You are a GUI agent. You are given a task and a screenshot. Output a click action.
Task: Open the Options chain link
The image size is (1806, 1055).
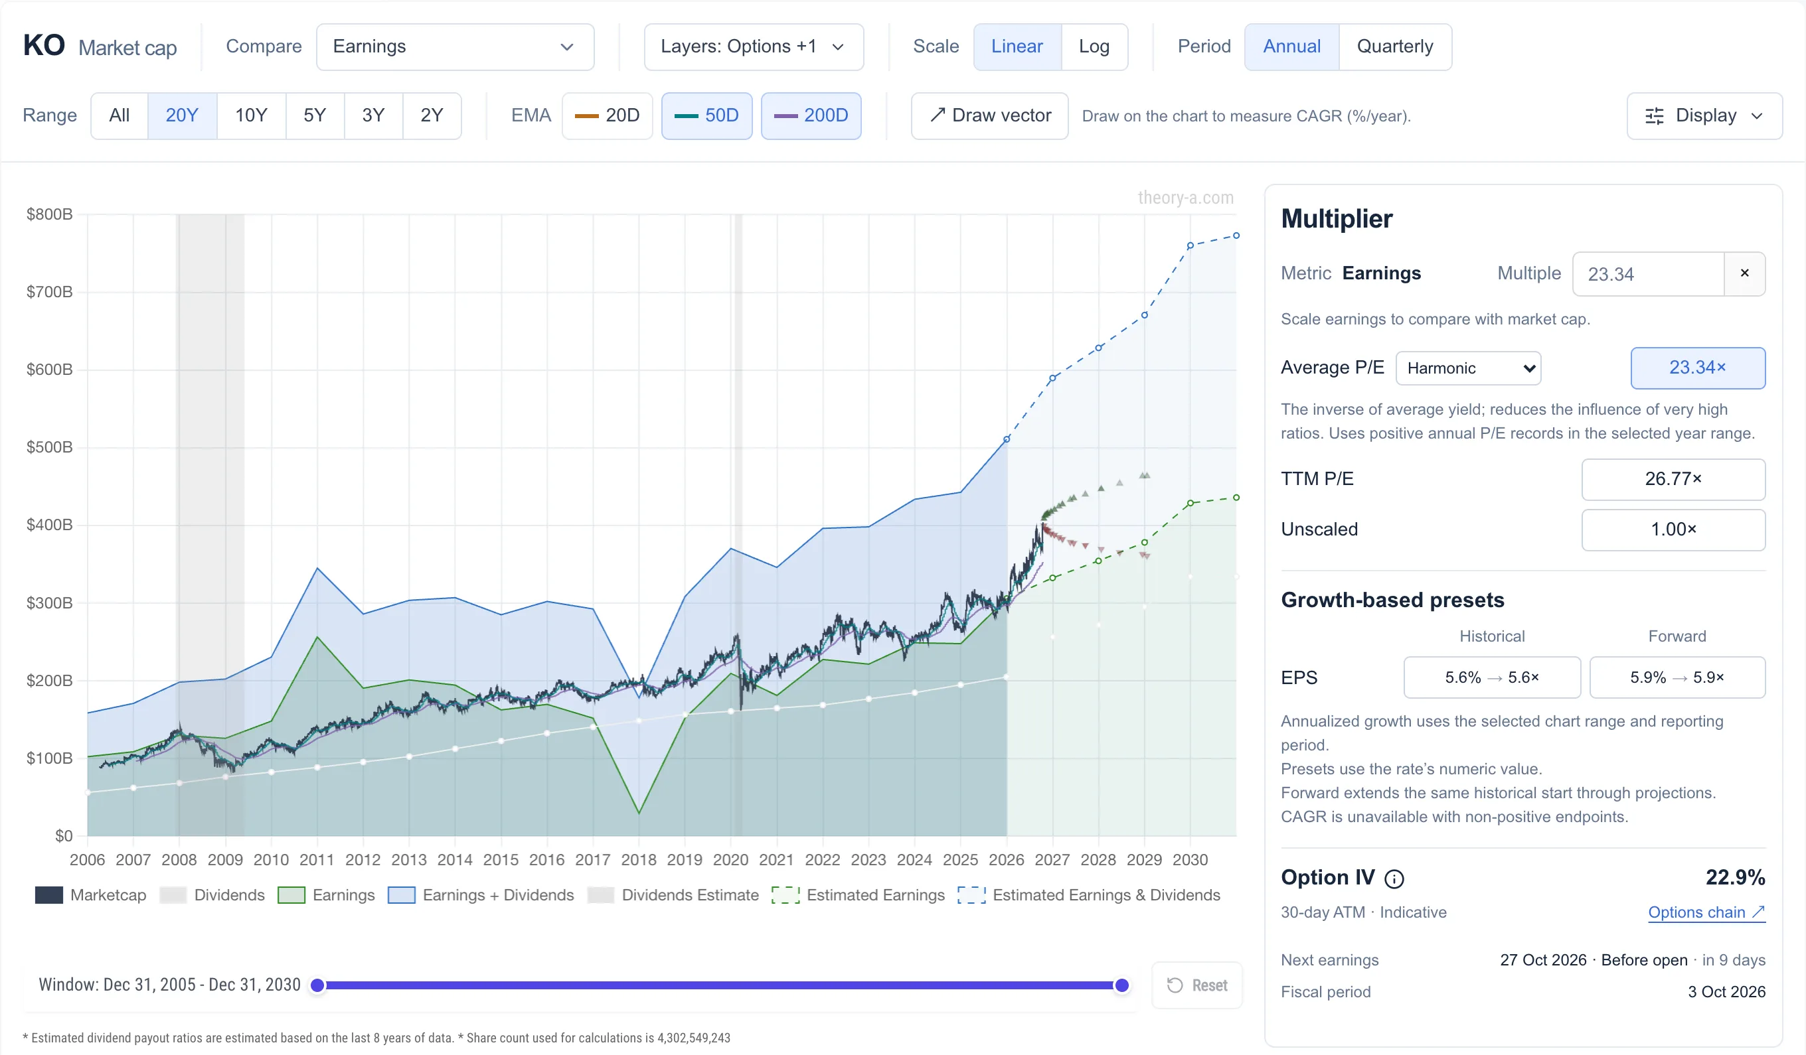[1706, 913]
